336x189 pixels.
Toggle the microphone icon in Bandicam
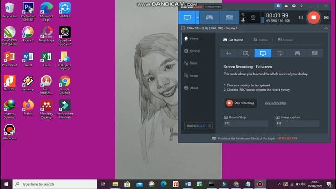click(243, 20)
